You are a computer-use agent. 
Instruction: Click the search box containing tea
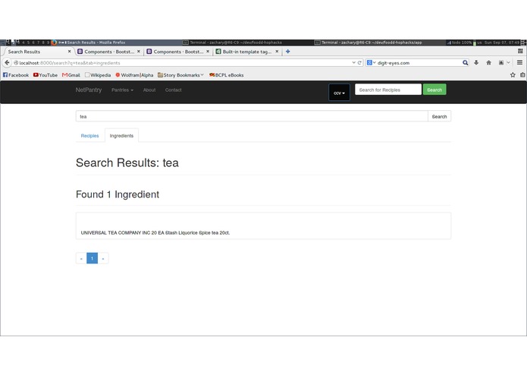point(252,116)
